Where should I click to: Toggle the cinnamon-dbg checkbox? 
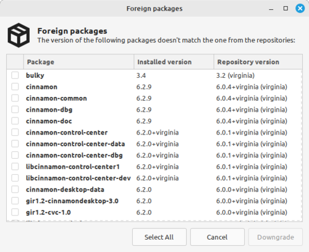click(x=15, y=109)
